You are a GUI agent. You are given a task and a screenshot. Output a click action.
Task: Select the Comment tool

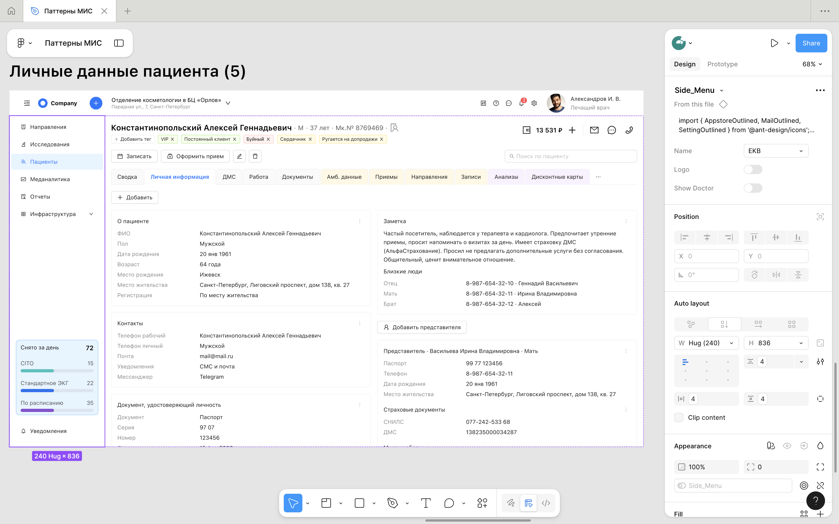click(449, 503)
